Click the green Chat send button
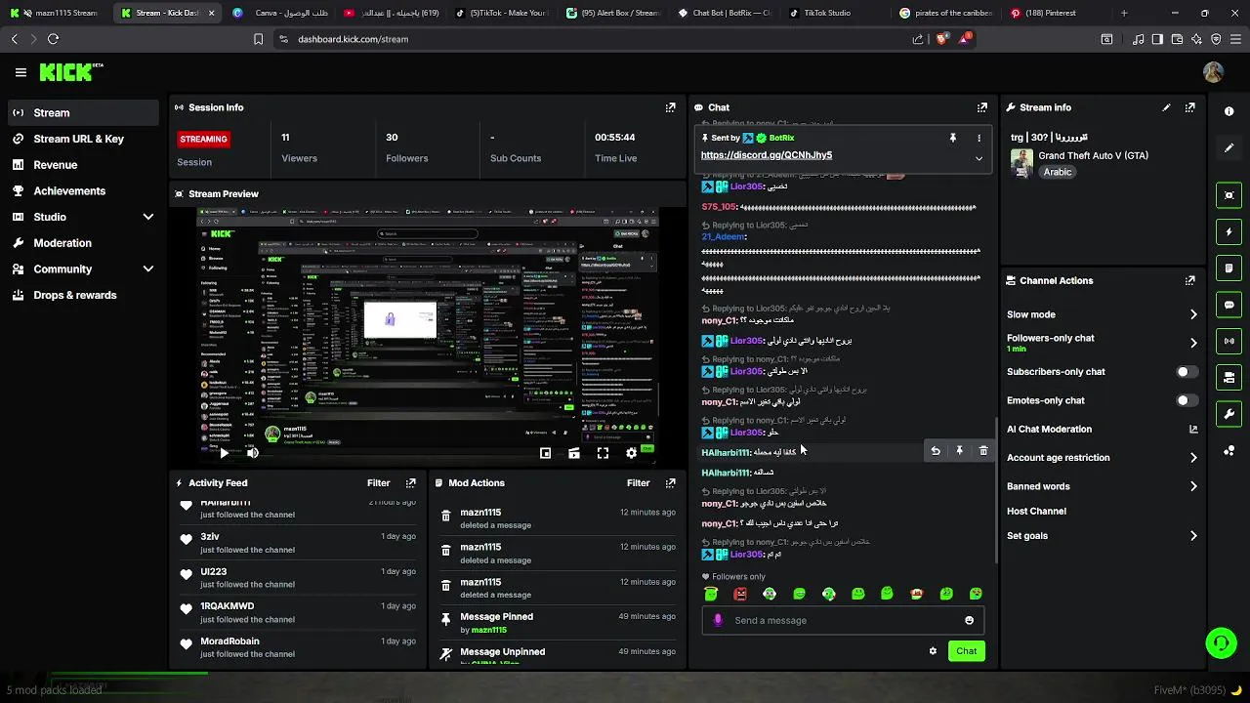This screenshot has height=703, width=1250. [x=966, y=651]
